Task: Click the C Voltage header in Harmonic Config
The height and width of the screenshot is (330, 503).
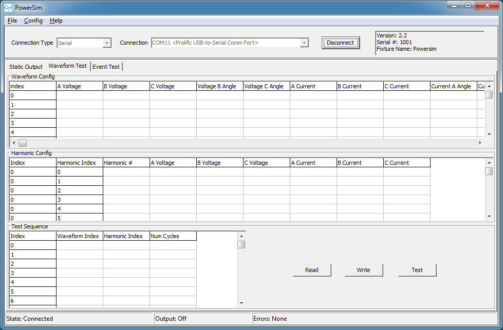Action: pyautogui.click(x=267, y=163)
